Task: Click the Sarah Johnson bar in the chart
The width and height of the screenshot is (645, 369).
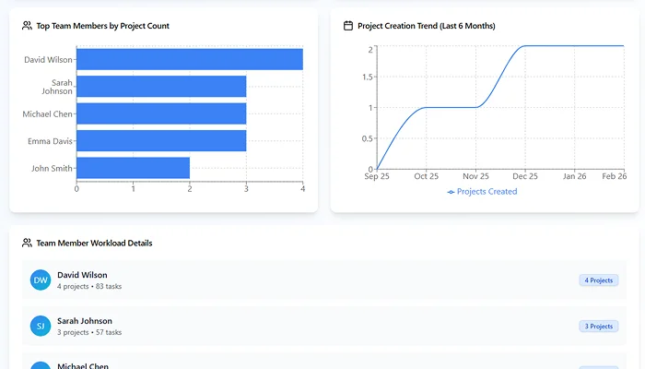Action: coord(161,87)
